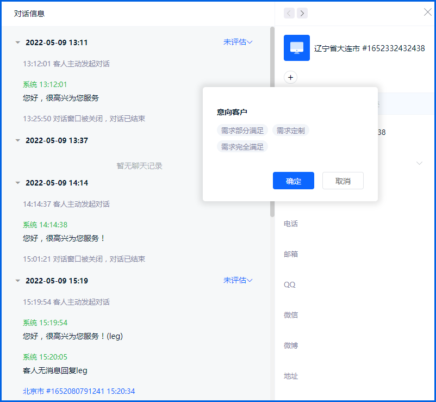The image size is (436, 402).
Task: Select the 需求完全满足 tag
Action: click(242, 147)
